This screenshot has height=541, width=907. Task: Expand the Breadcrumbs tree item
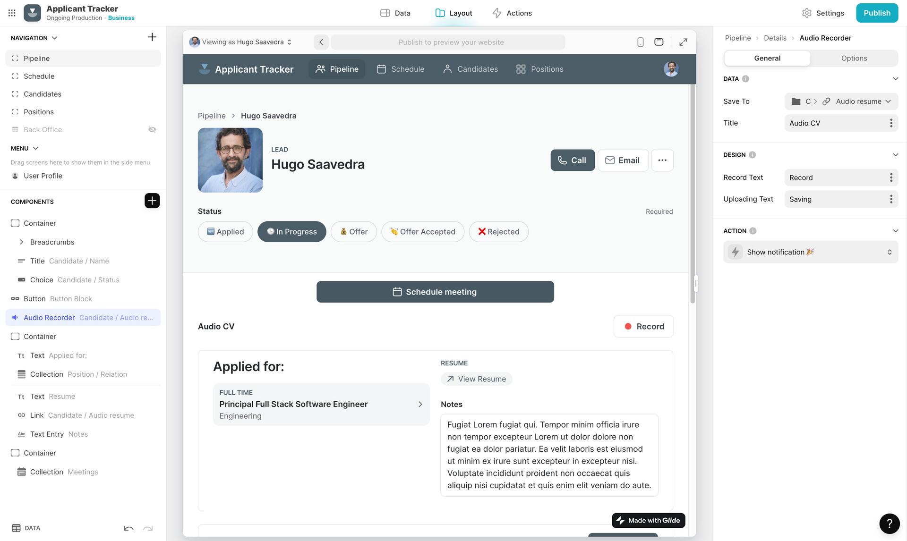tap(21, 242)
